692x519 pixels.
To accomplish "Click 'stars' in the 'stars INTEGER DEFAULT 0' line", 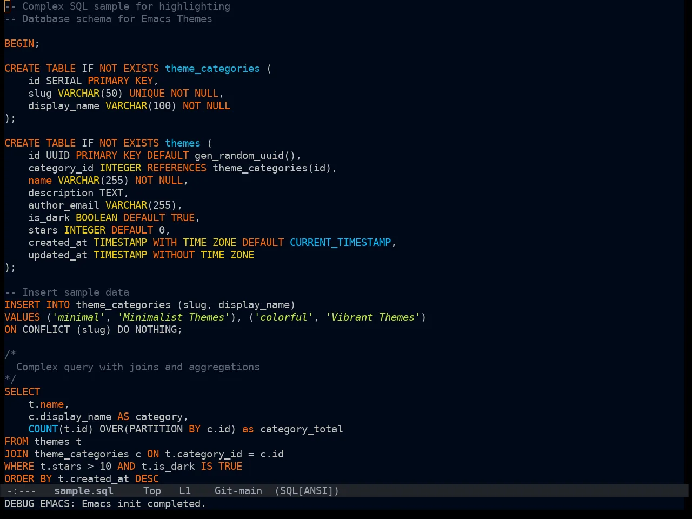I will 43,230.
